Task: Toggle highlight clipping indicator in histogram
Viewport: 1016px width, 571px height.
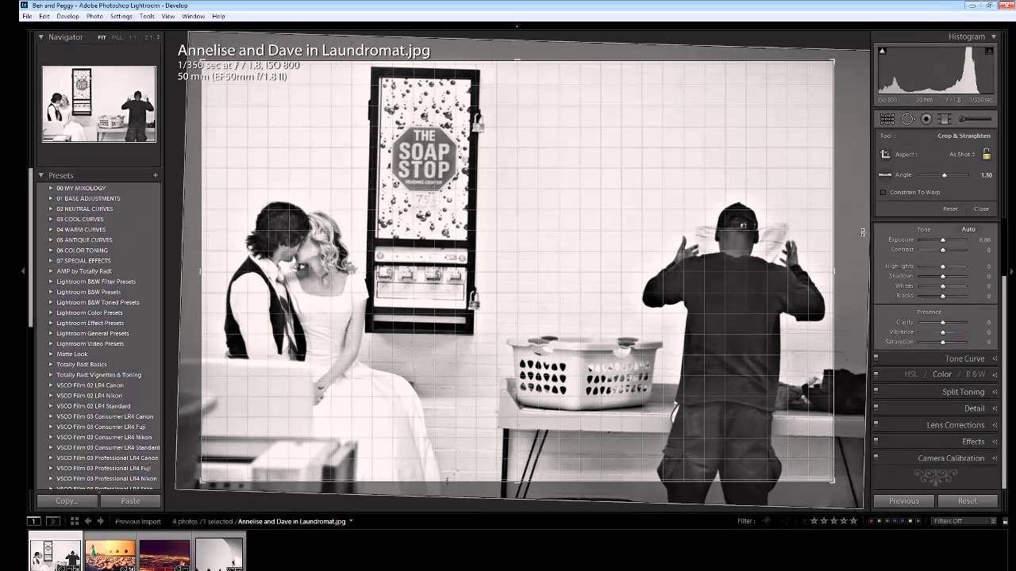Action: [x=989, y=51]
